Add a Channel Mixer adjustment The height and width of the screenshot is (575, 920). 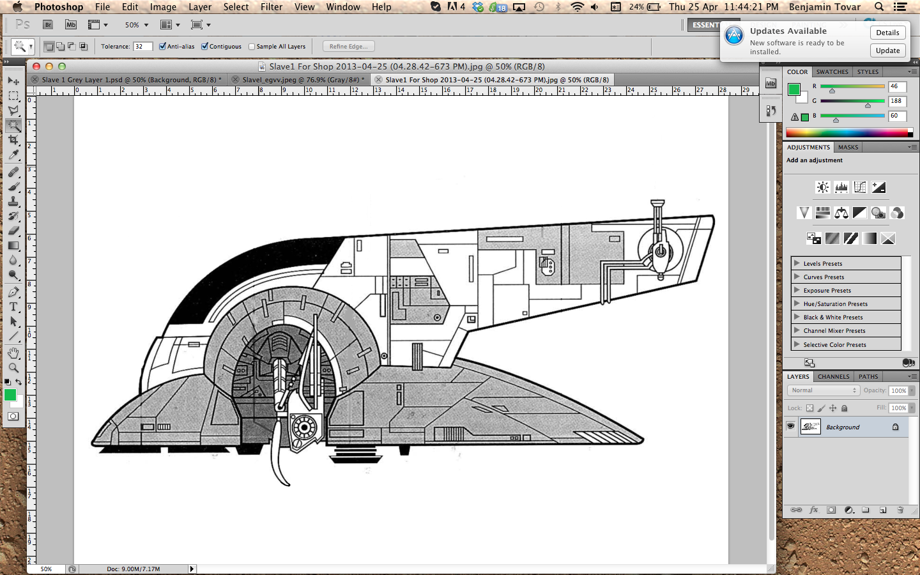[x=897, y=213]
